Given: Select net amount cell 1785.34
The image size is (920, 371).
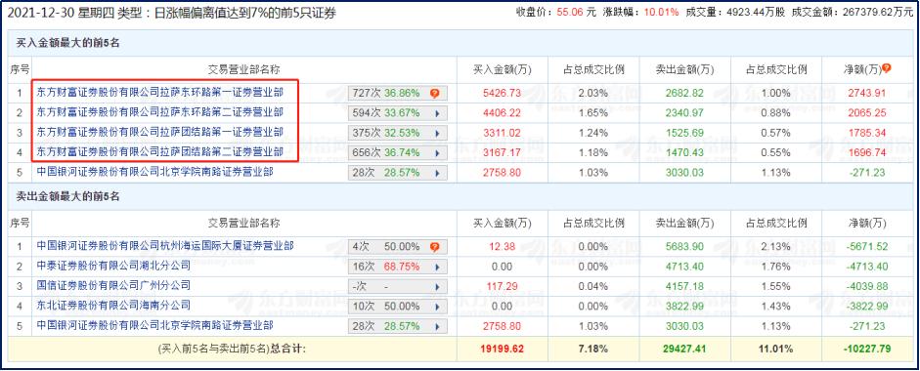Looking at the screenshot, I should pyautogui.click(x=867, y=133).
